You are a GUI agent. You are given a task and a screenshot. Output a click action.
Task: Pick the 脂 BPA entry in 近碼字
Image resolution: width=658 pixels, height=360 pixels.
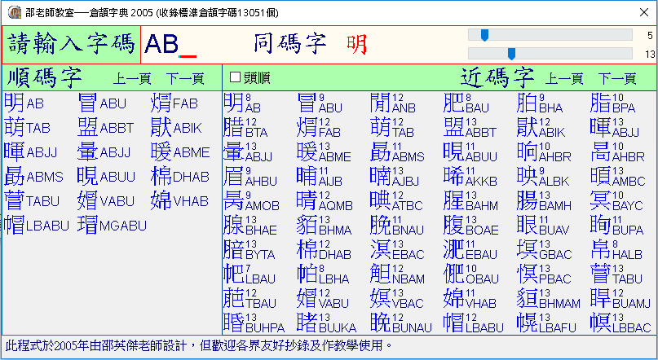point(612,103)
